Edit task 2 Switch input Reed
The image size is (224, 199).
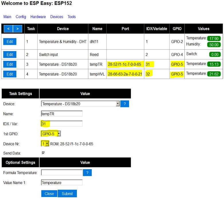point(10,55)
